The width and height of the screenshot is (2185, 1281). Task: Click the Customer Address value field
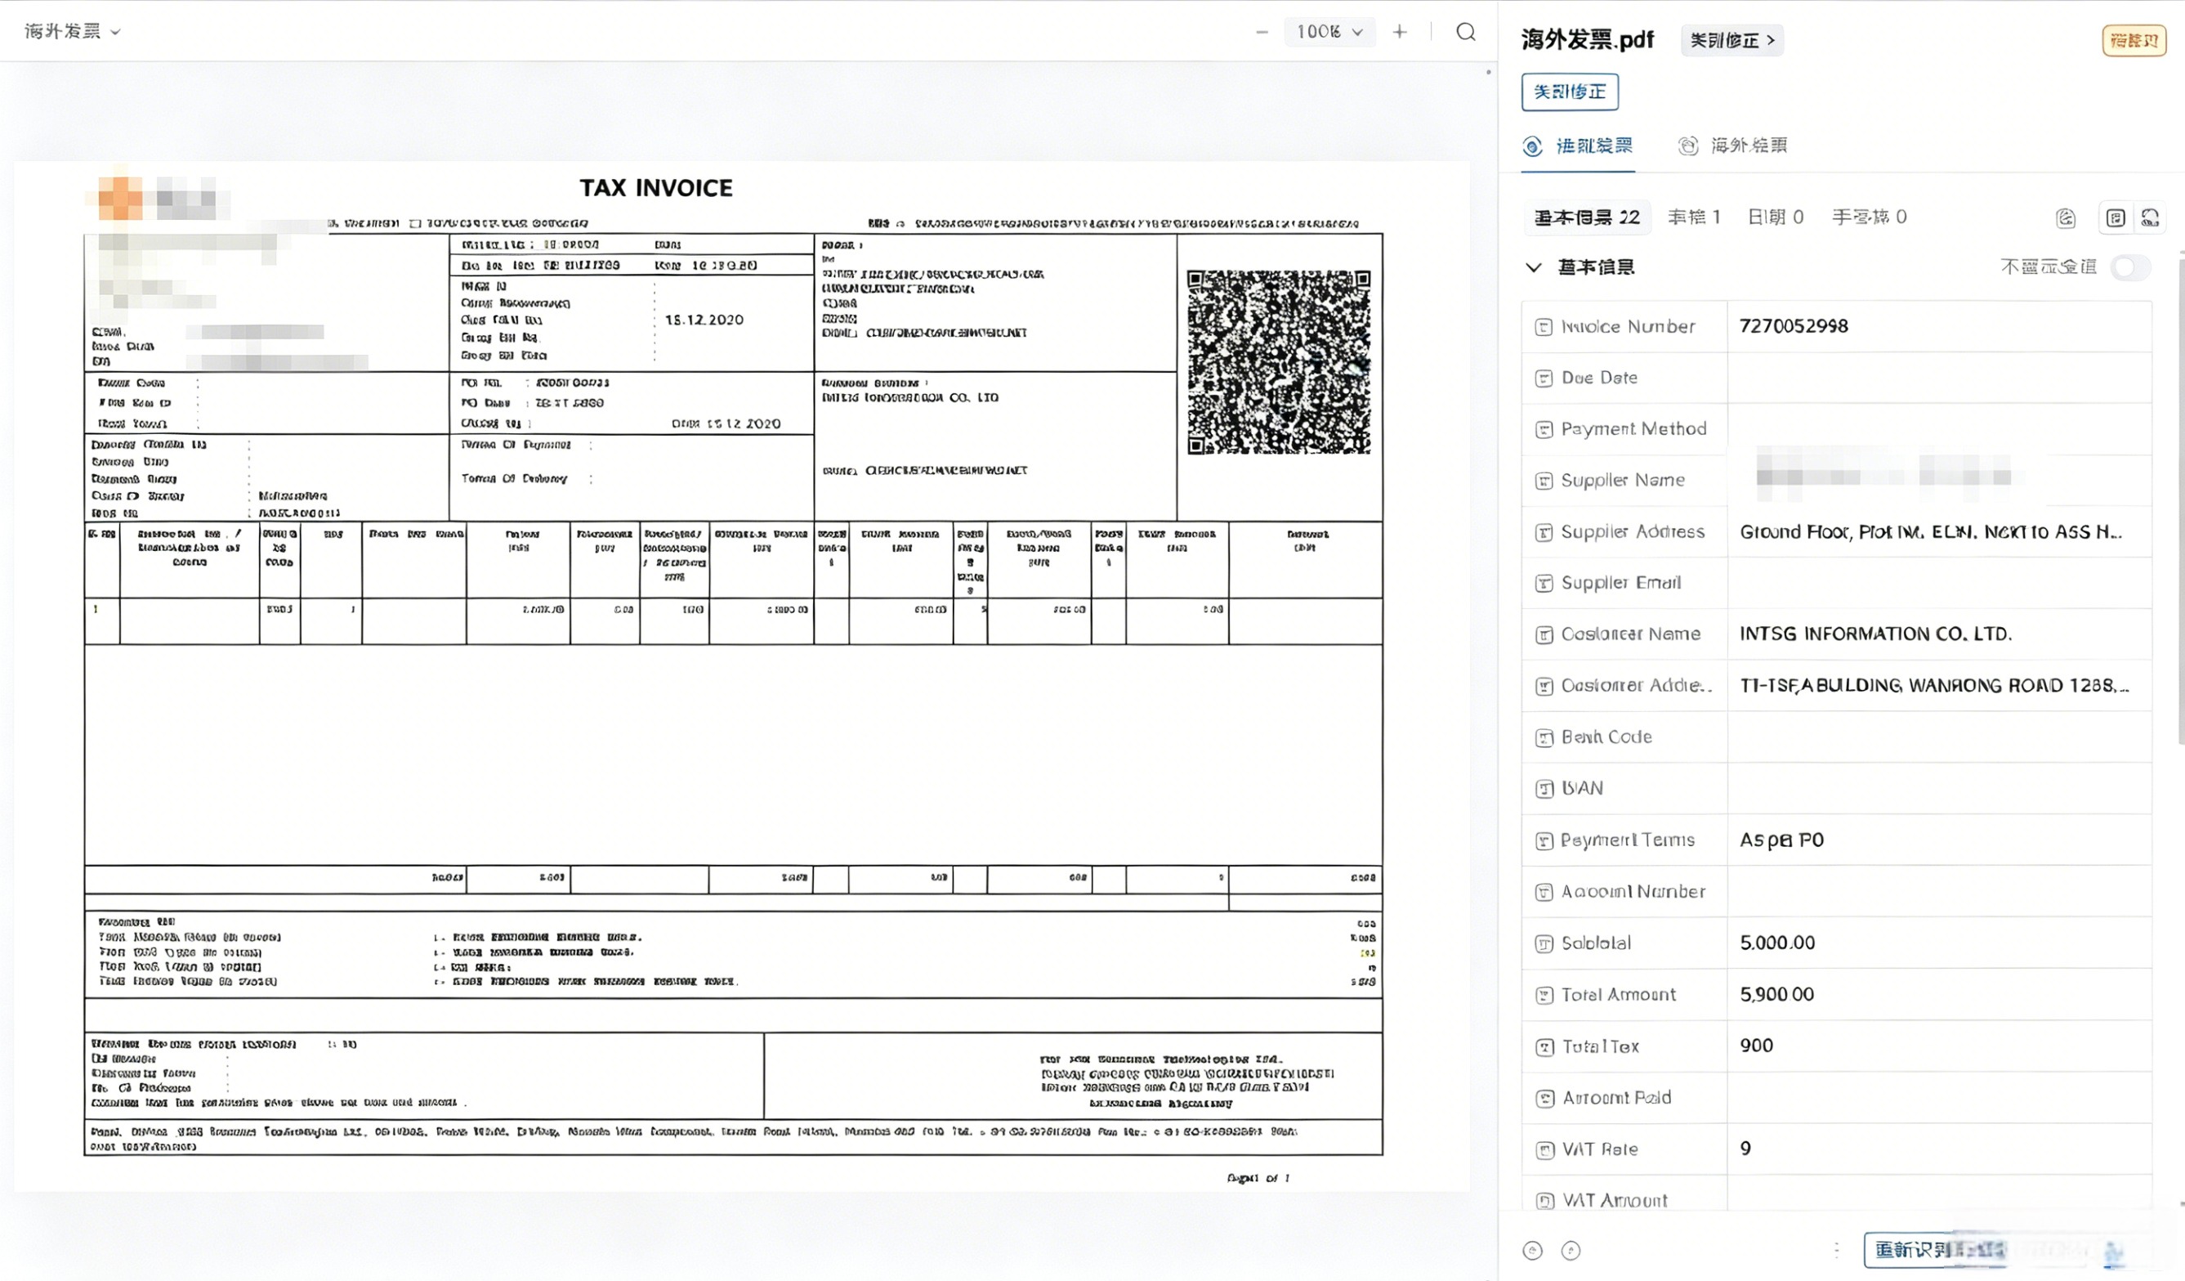pos(1939,686)
